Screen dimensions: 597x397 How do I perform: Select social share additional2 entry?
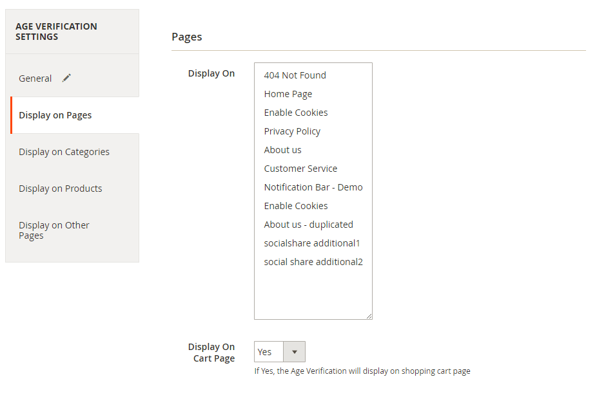(313, 262)
